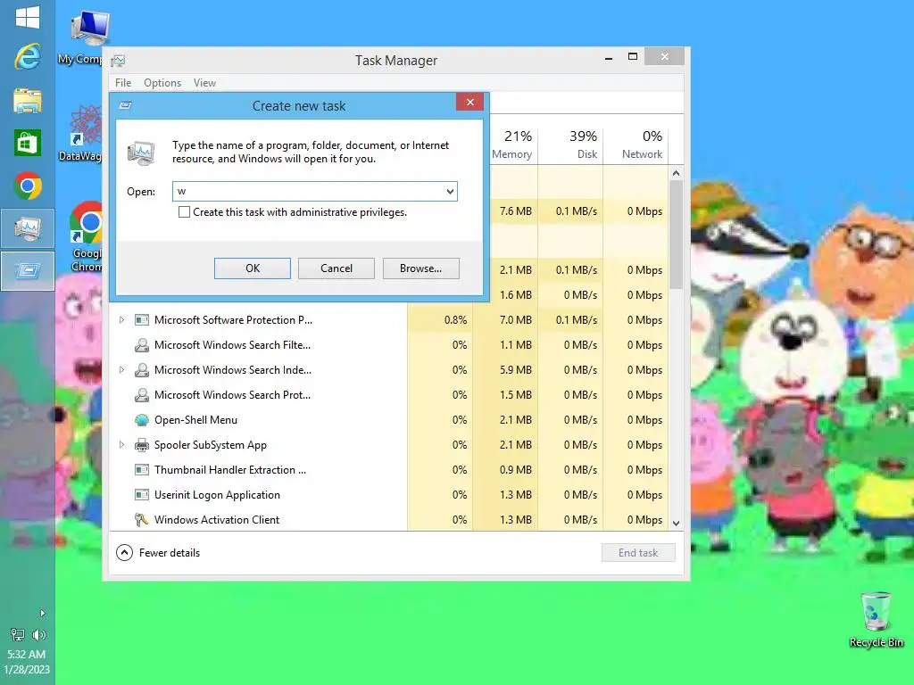Minimize the Task Manager window
Image resolution: width=914 pixels, height=685 pixels.
(x=609, y=58)
